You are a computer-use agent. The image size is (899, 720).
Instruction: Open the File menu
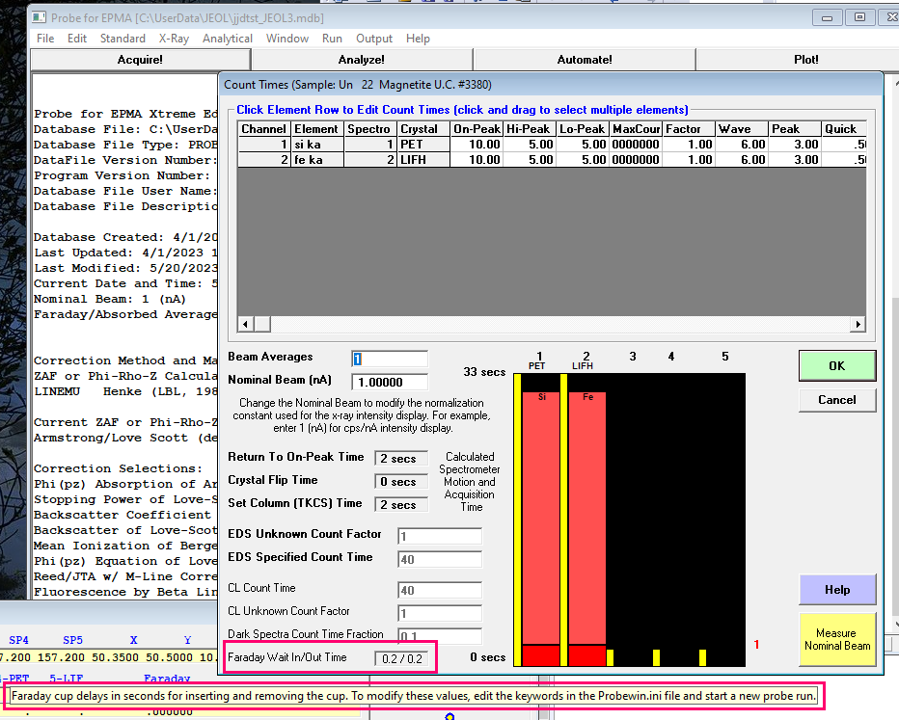(x=45, y=39)
